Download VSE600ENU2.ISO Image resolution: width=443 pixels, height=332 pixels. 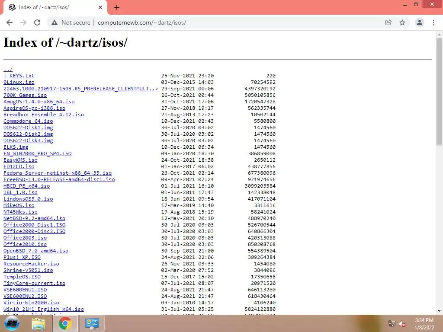pos(25,297)
